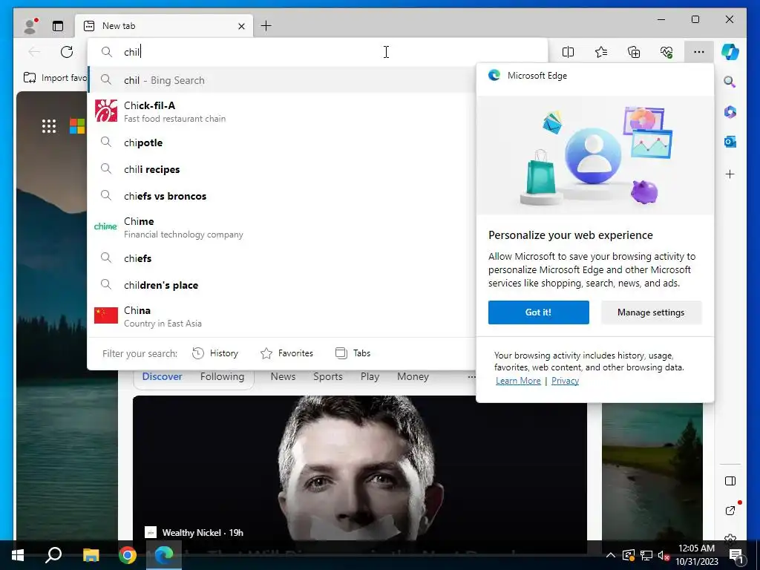Launch Google Chrome from taskbar
This screenshot has width=760, height=570.
pos(128,555)
